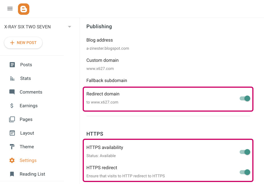
Task: Click the Earnings dollar sign icon
Action: pyautogui.click(x=12, y=106)
